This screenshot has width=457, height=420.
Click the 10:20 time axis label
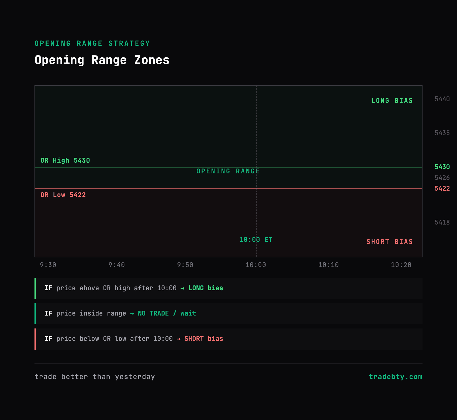pos(402,265)
